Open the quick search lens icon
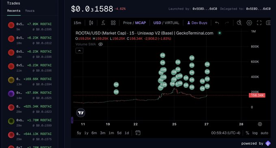This screenshot has width=276, height=148. click(239, 23)
